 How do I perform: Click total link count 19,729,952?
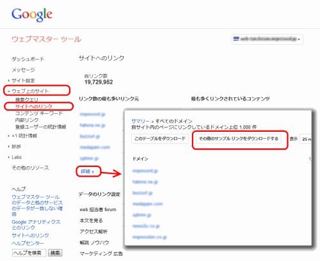click(99, 82)
